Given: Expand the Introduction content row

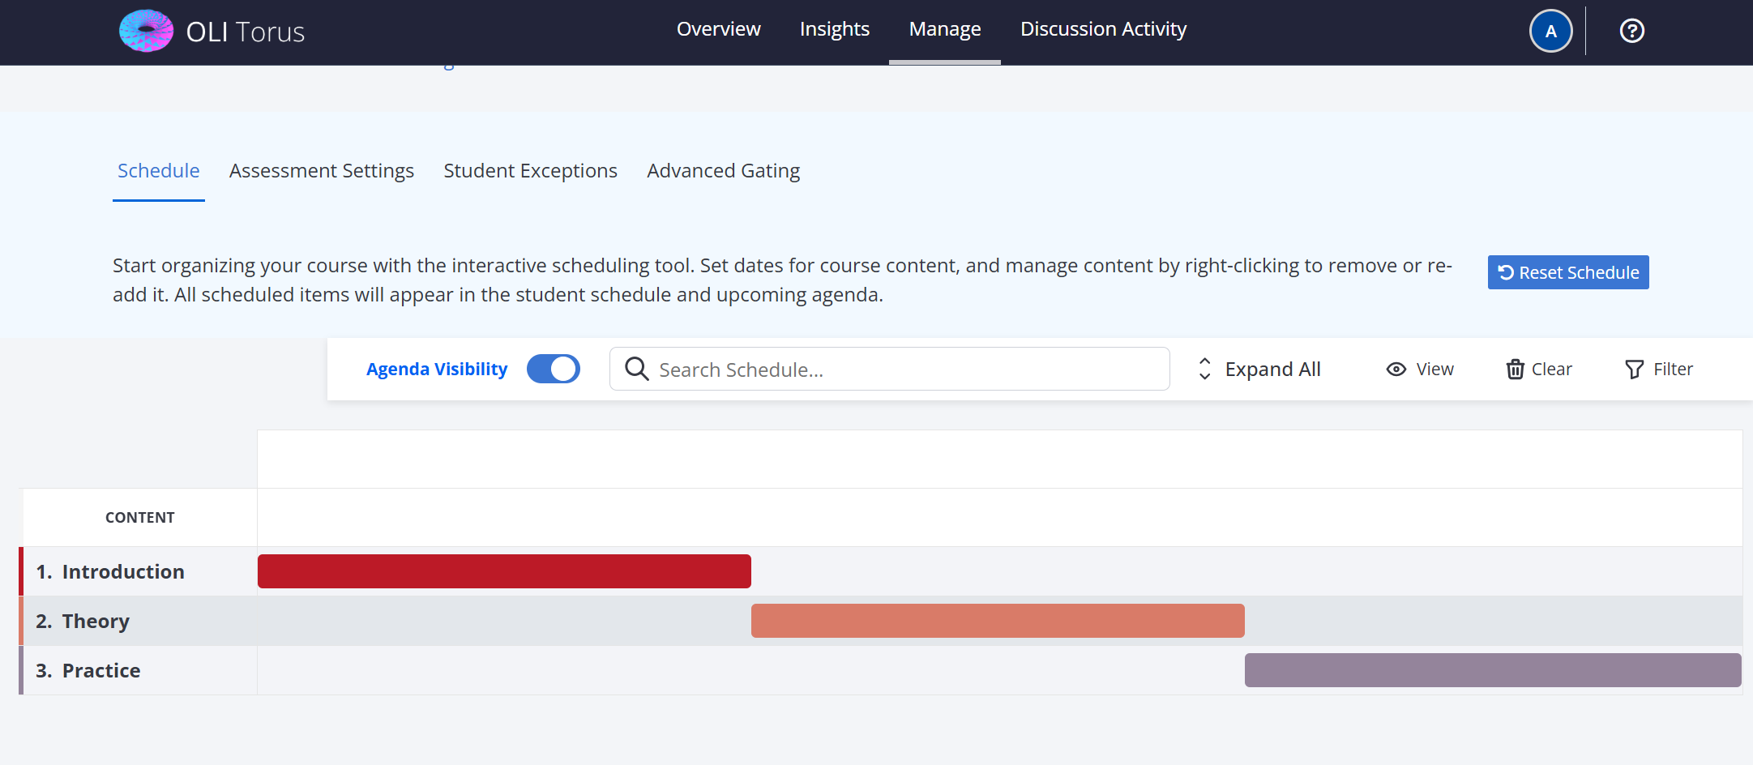Looking at the screenshot, I should pos(122,572).
